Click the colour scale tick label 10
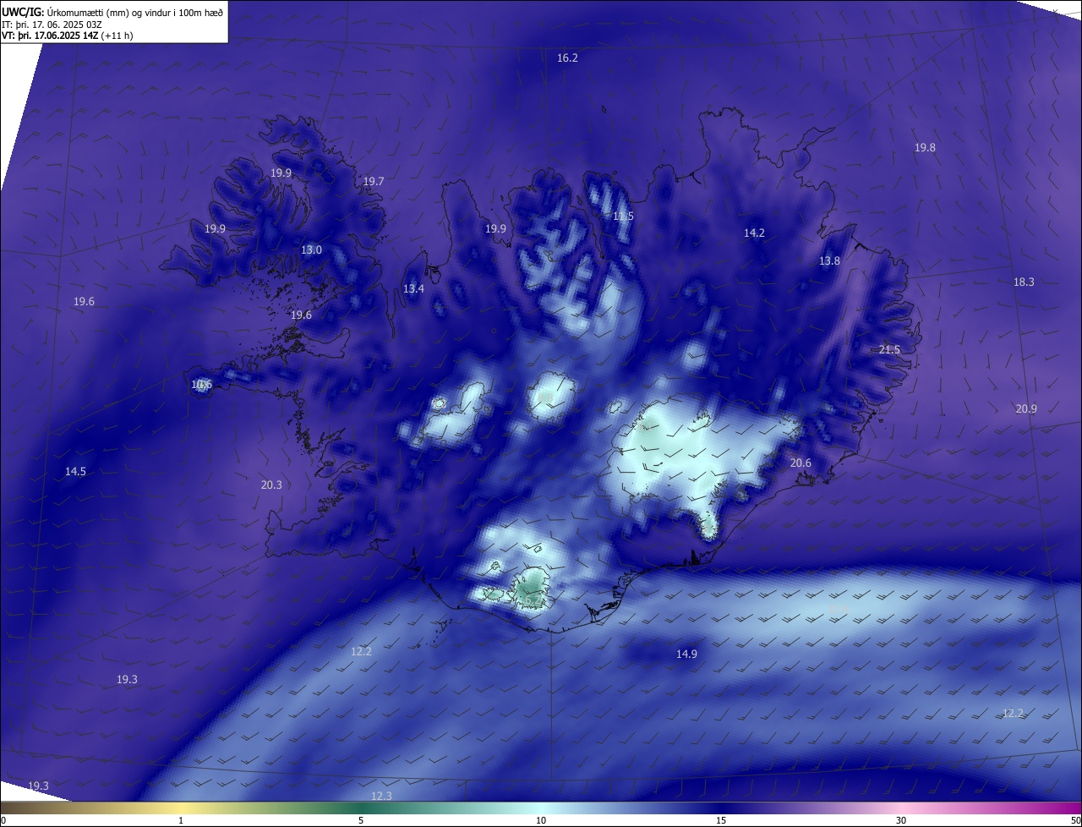This screenshot has width=1082, height=827. pos(541,820)
